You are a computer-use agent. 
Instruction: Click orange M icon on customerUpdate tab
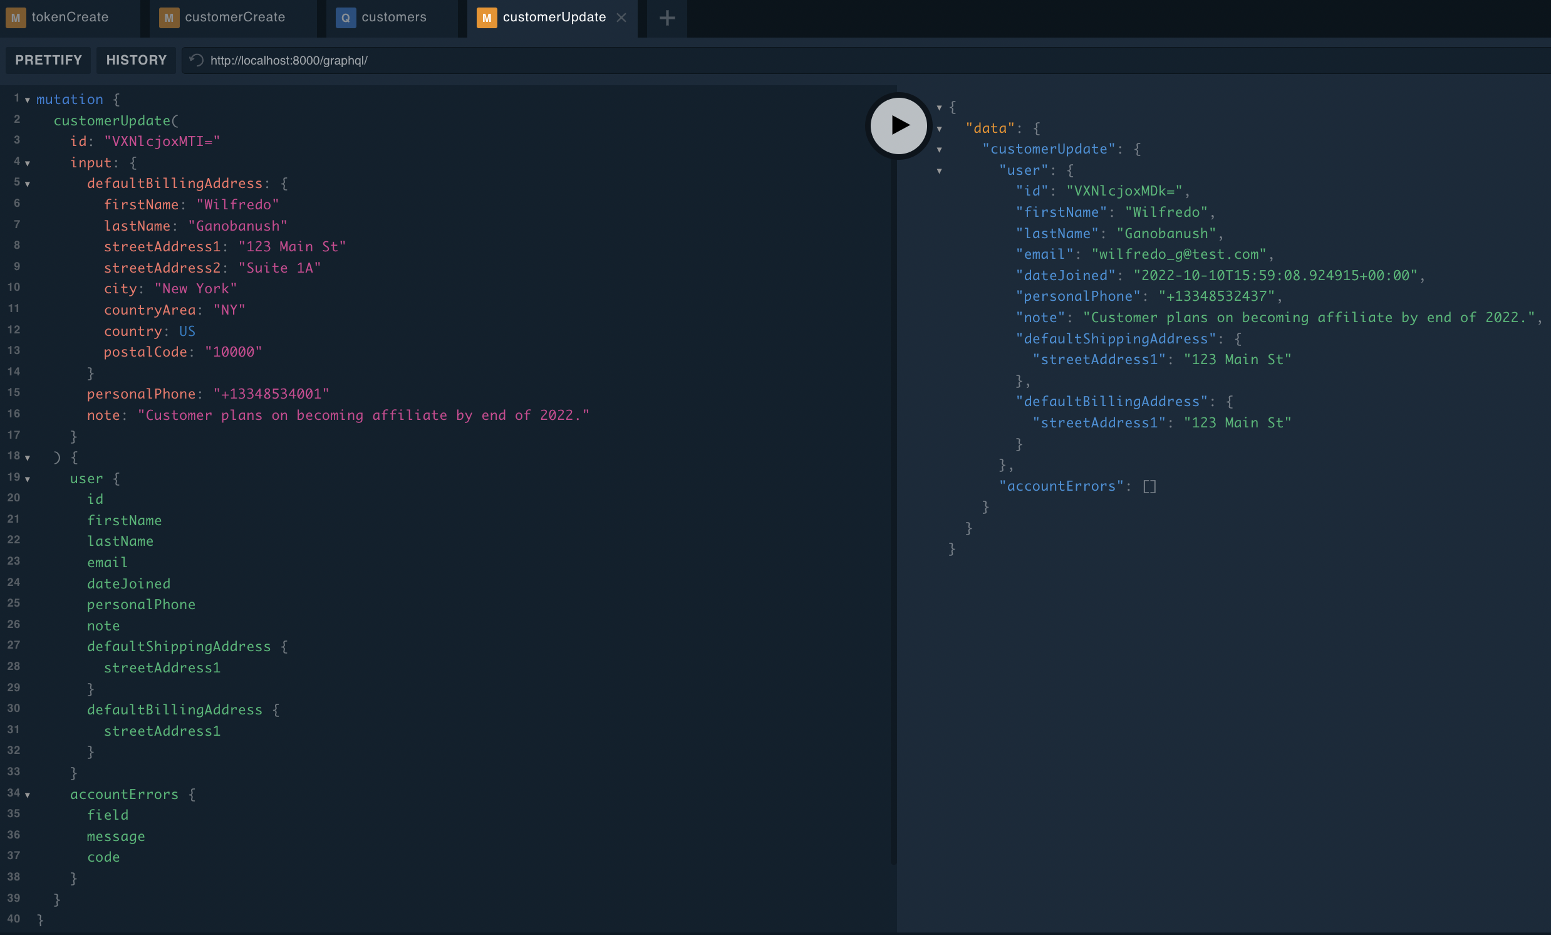pos(486,18)
